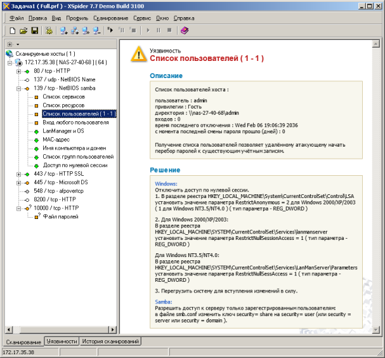Select Доступ по нулевой сессии item
Viewport: 385px width, 358px height.
(75, 166)
